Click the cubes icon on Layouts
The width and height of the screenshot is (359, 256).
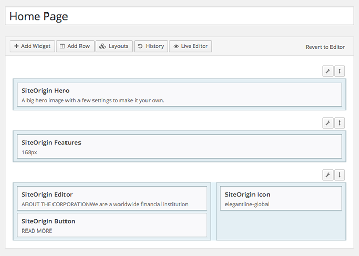coord(102,46)
